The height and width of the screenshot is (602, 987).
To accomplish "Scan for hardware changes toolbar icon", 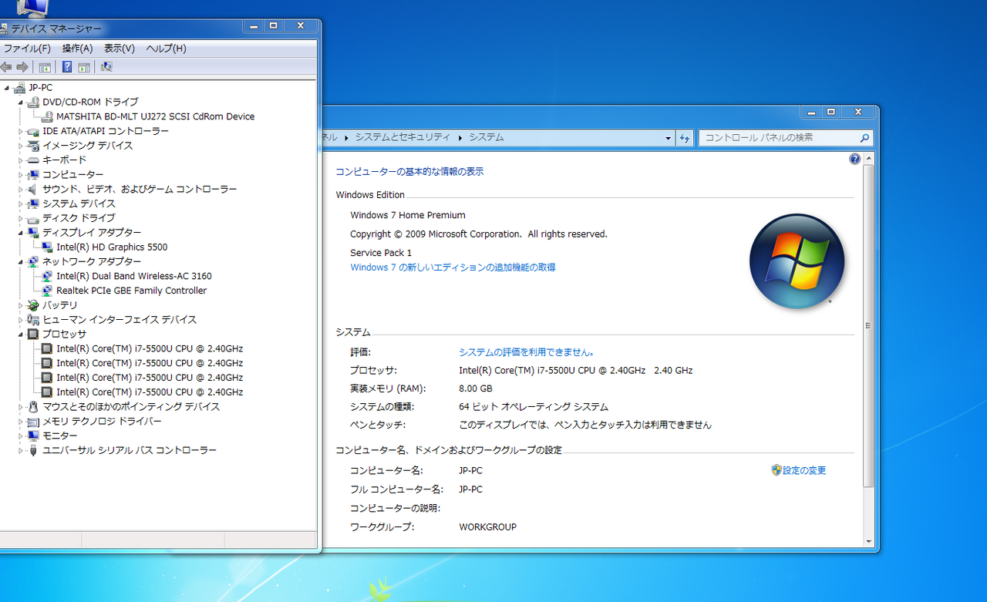I will tap(106, 67).
